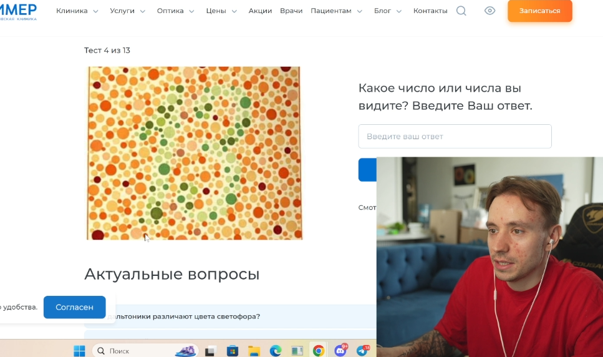Open Discord from the taskbar
The image size is (603, 357).
coord(340,351)
